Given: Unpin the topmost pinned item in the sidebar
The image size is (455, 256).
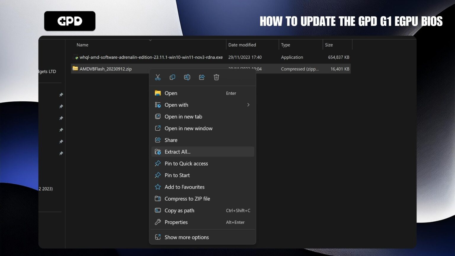Looking at the screenshot, I should tap(61, 95).
